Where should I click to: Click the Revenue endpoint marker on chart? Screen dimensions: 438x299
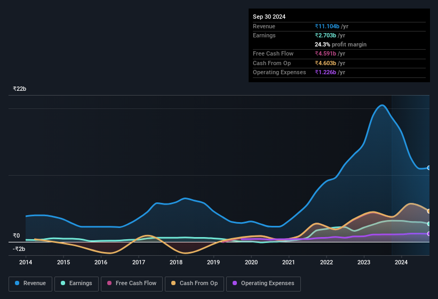point(429,168)
